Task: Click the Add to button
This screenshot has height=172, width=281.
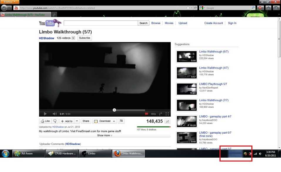Action: pyautogui.click(x=67, y=121)
